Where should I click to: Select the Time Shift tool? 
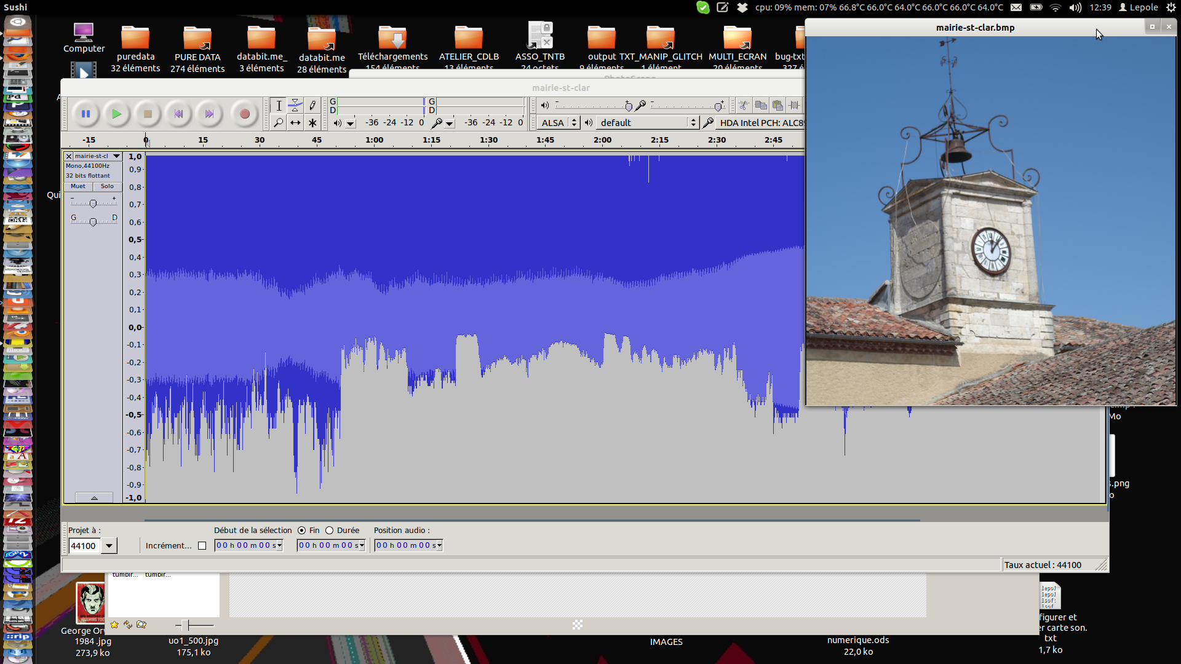(295, 123)
